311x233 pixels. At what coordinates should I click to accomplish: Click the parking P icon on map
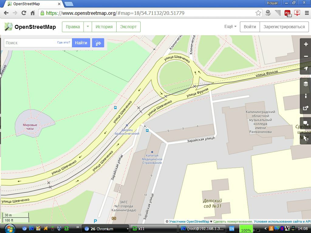(95, 221)
